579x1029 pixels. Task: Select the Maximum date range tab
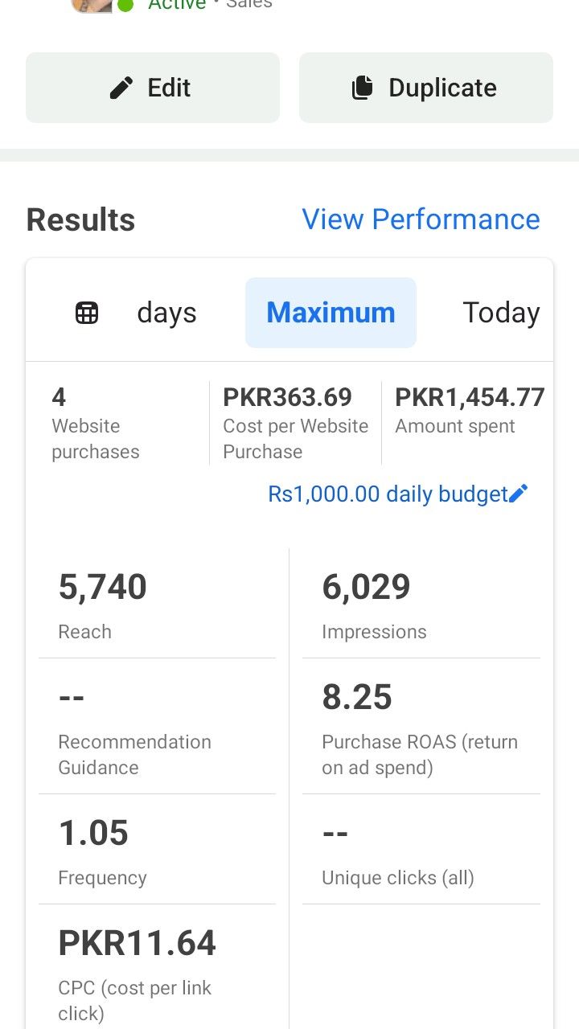point(331,313)
